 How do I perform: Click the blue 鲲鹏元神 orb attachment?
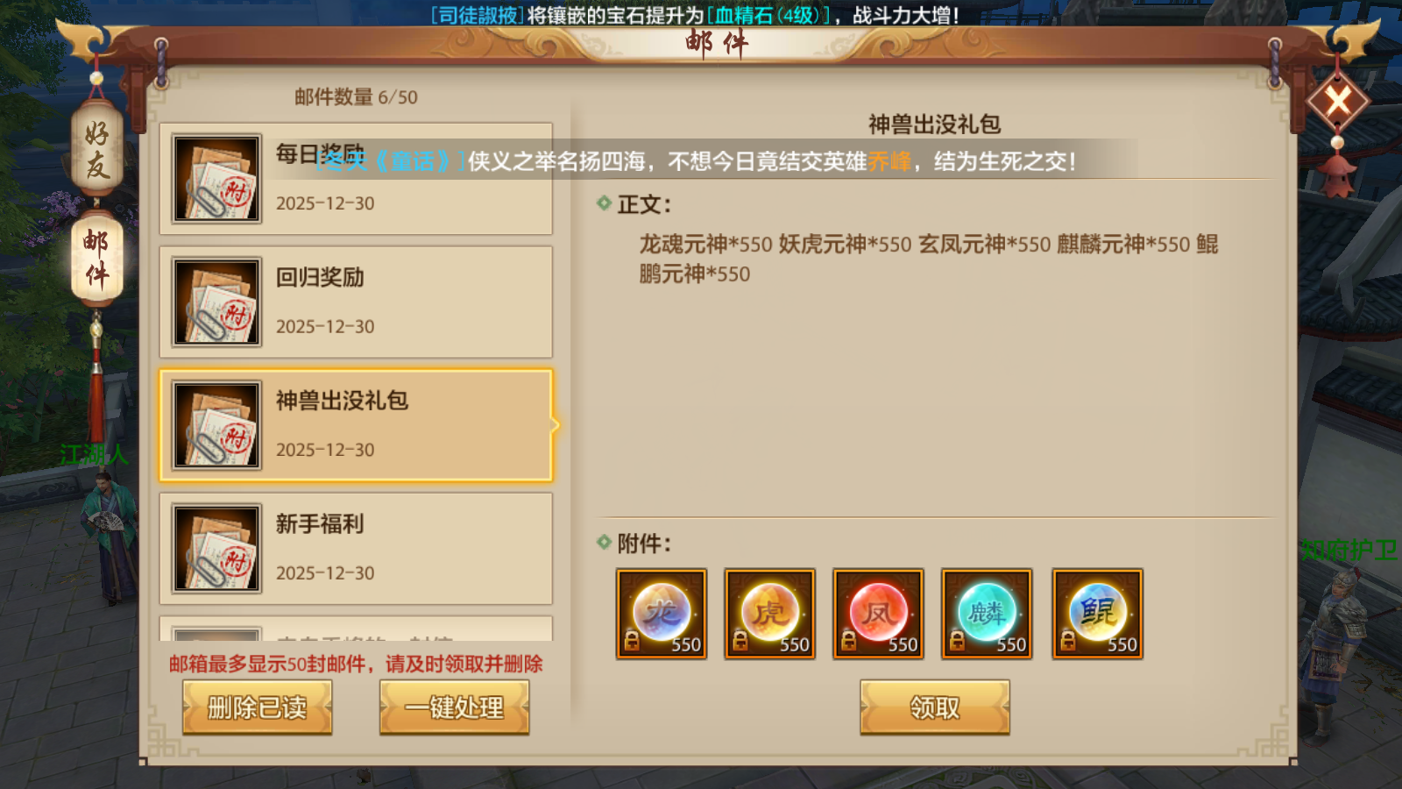[x=1098, y=614]
